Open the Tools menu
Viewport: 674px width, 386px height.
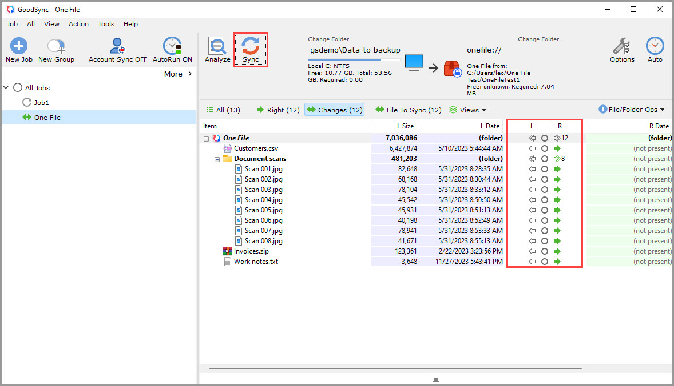coord(106,24)
